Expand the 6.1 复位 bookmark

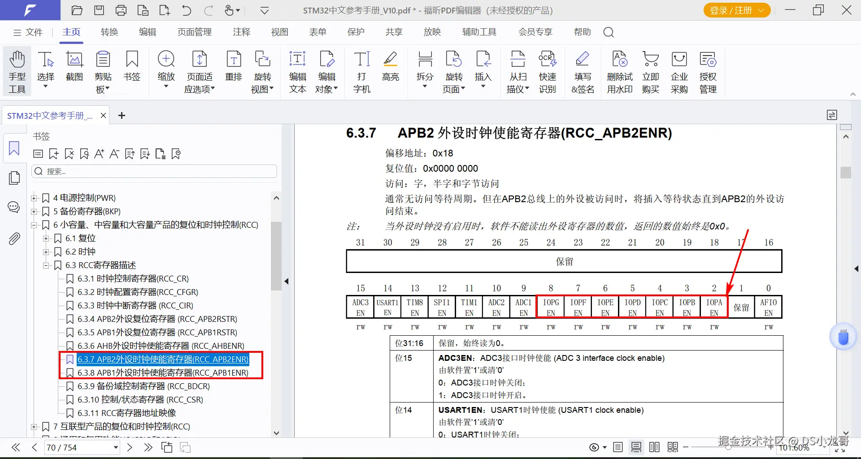pyautogui.click(x=46, y=238)
